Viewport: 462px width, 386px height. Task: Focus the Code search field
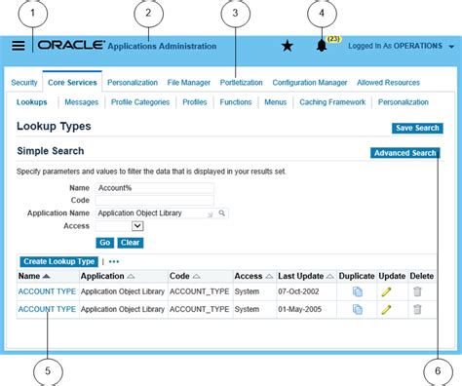coord(155,200)
